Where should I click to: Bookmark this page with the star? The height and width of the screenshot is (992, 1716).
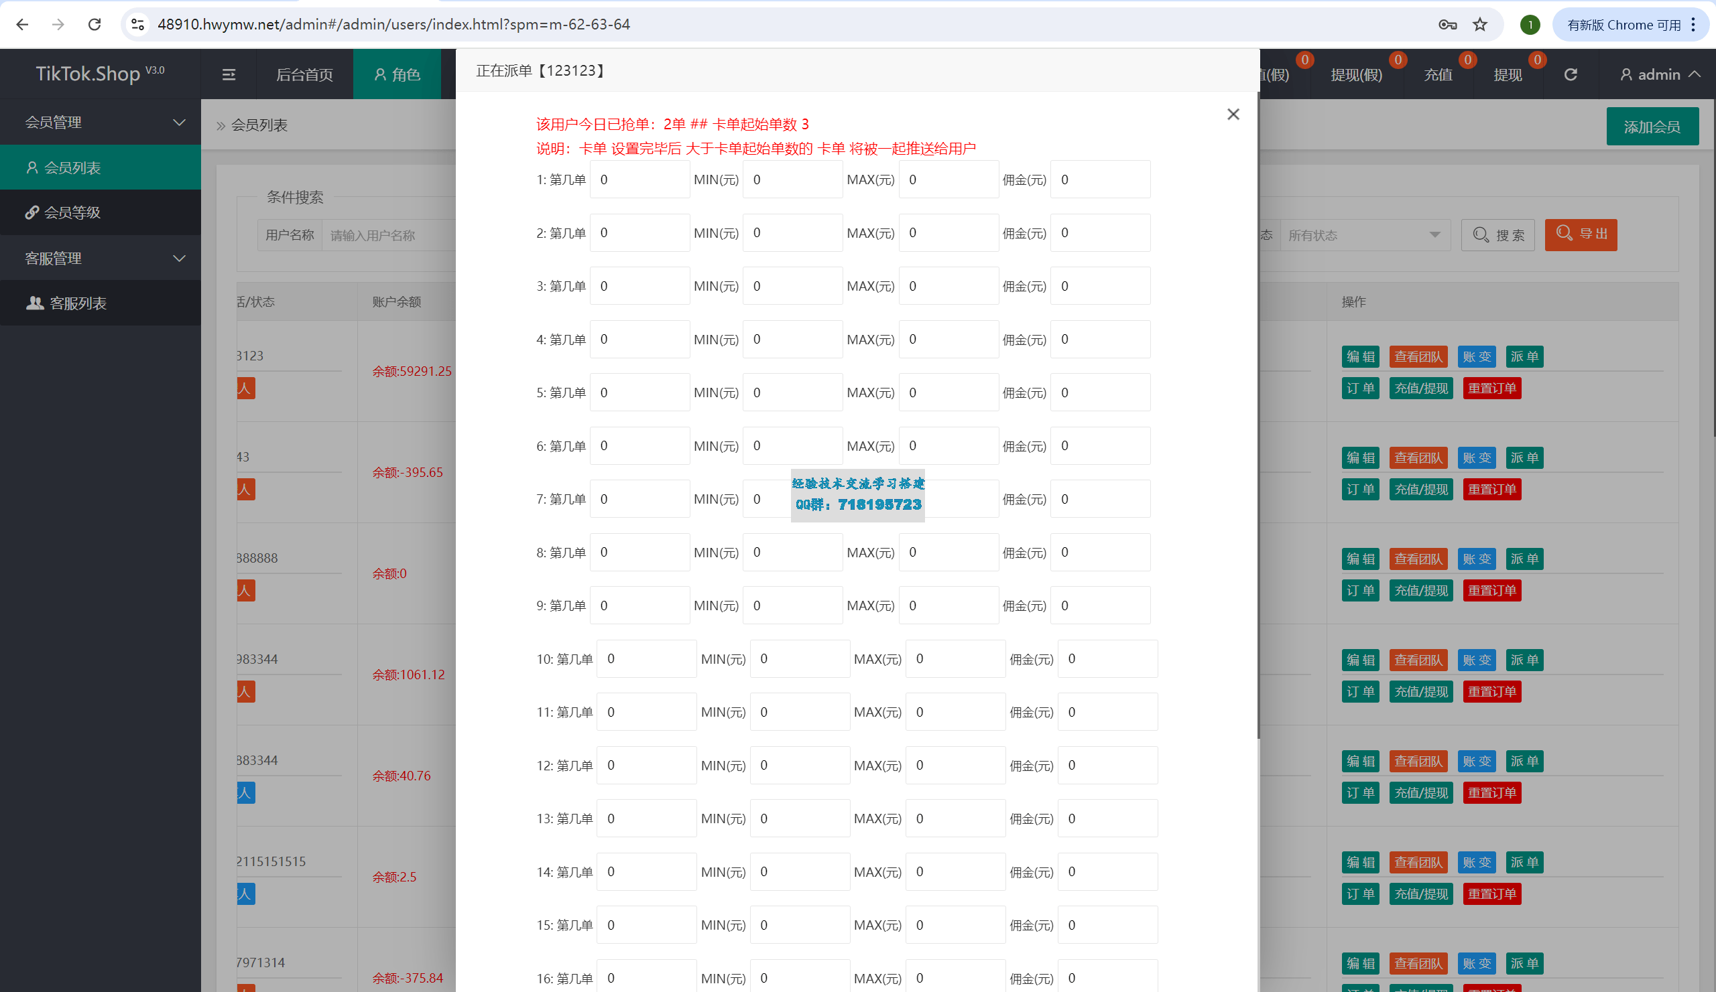click(x=1479, y=25)
